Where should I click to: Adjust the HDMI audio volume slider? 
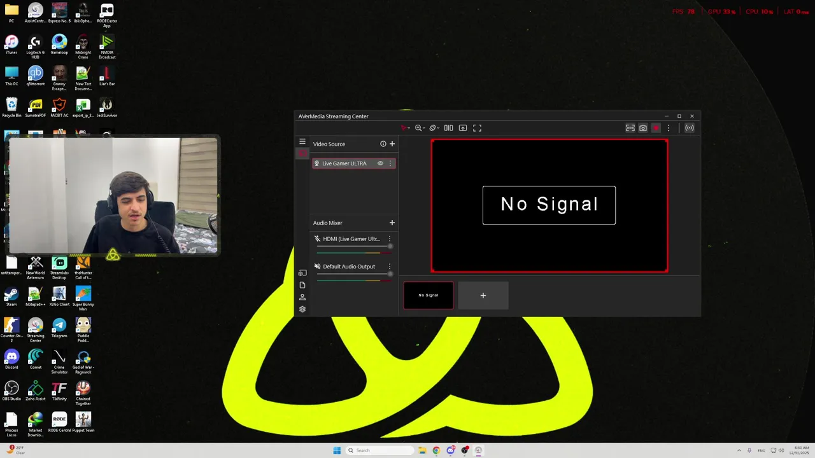(354, 247)
